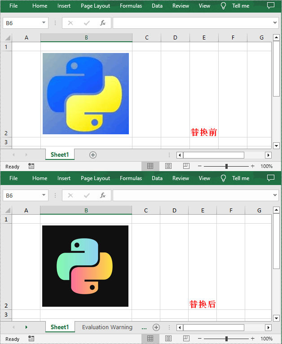Click enter checkmark in bottom formula bar
Viewport: 282px width, 344px height.
coord(87,195)
